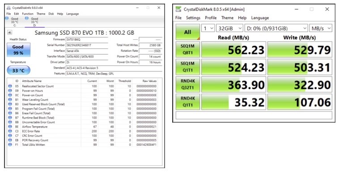
Task: Click the empty comment field in CrystalDiskMark
Action: [254, 115]
